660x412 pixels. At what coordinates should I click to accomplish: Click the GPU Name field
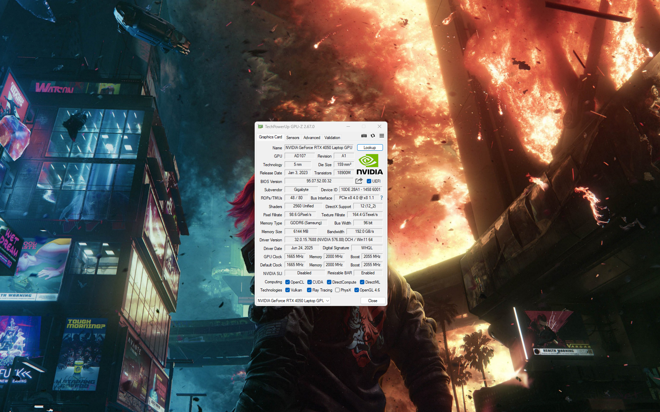pyautogui.click(x=319, y=148)
